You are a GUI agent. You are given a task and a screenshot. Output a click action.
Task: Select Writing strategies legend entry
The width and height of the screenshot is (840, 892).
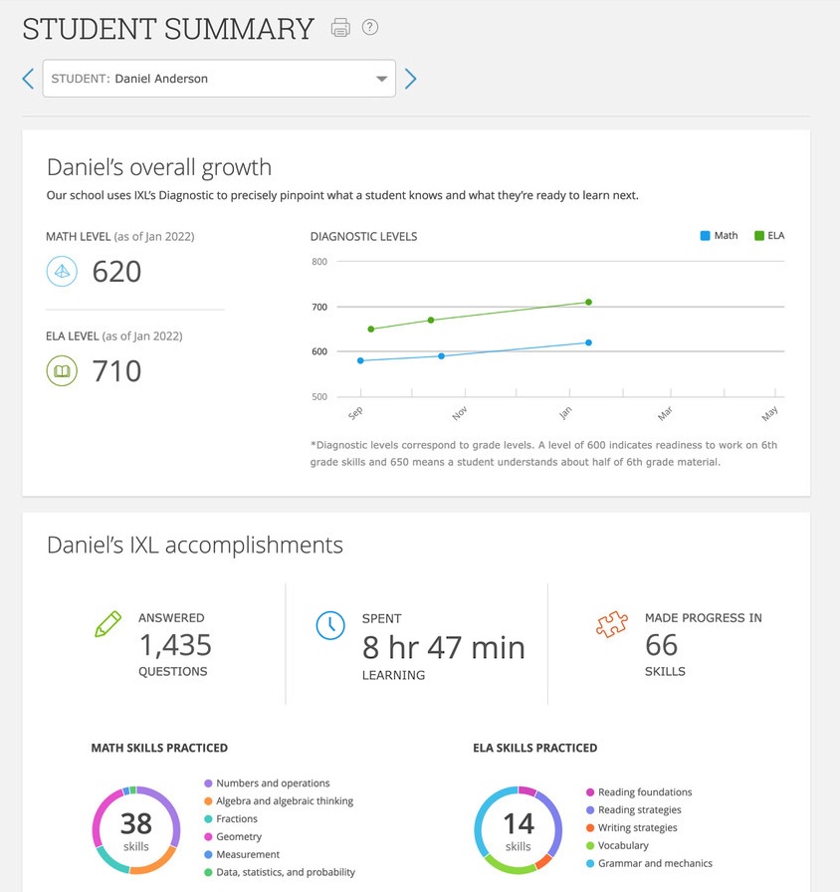(631, 827)
